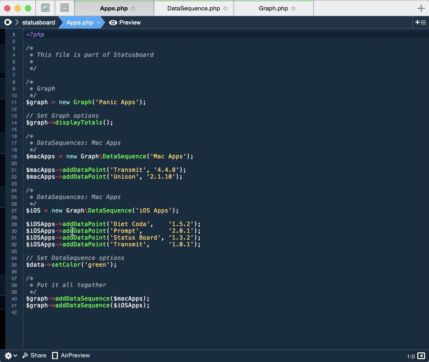Click the 'iOS Apps' string on line 27

[154, 210]
